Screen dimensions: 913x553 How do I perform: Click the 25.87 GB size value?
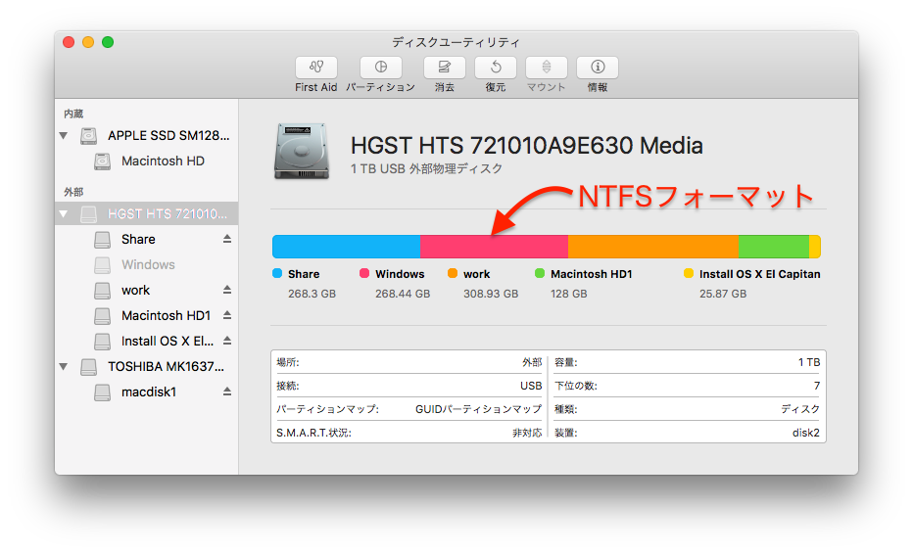tap(723, 294)
